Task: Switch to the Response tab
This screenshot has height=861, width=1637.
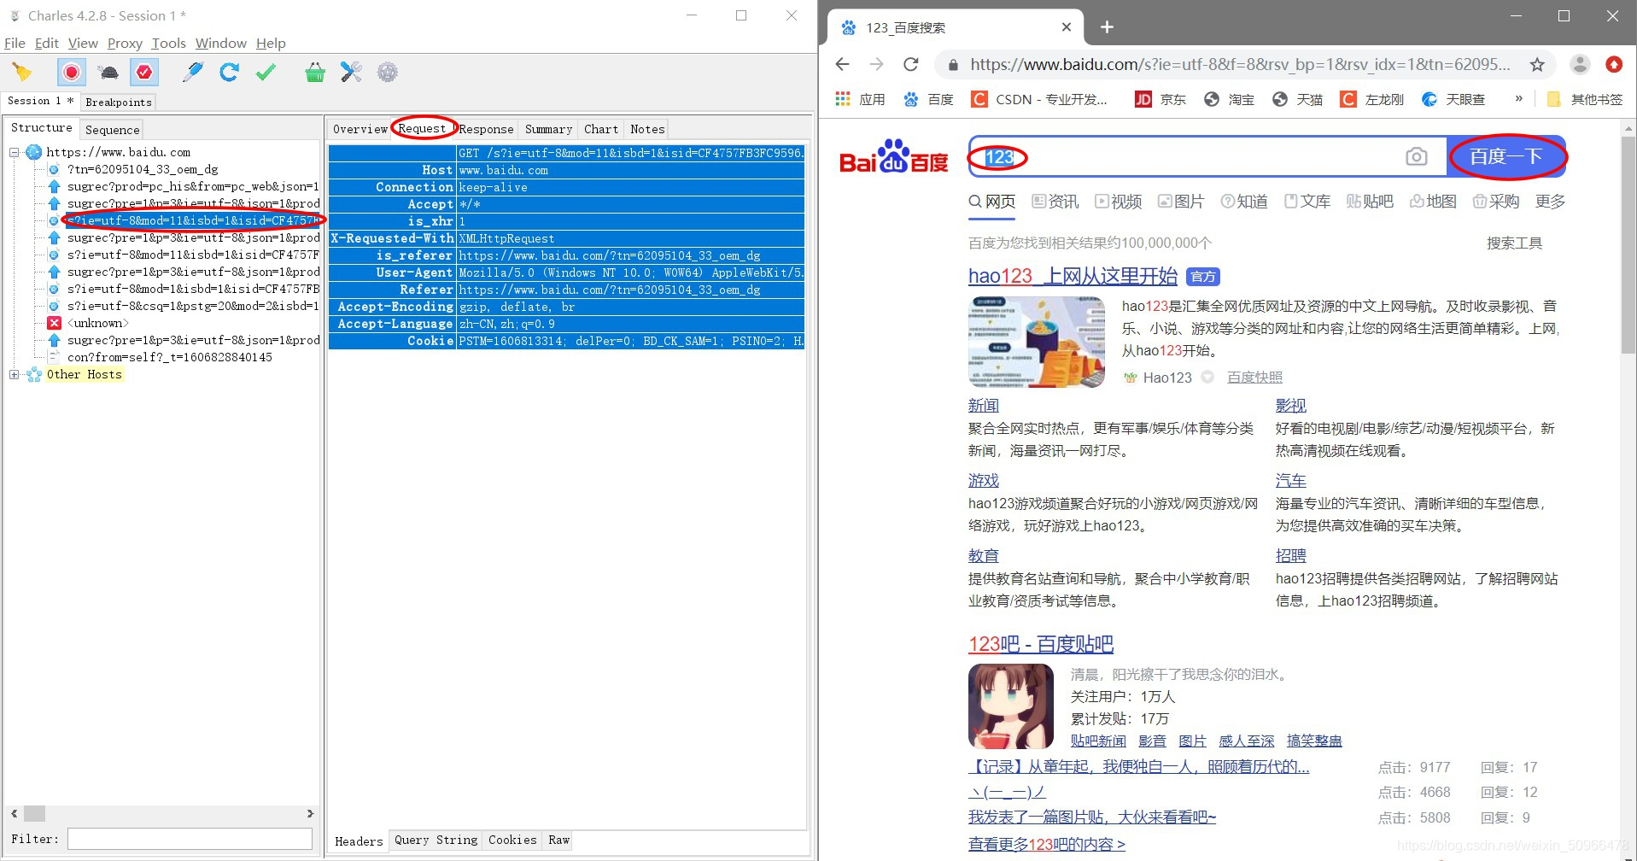Action: (x=485, y=128)
